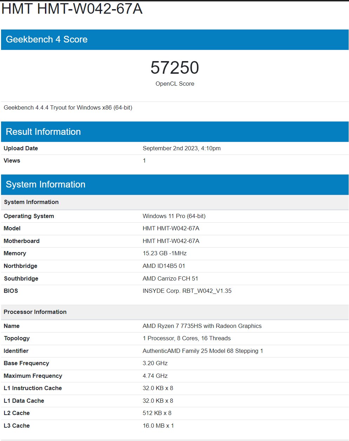
Task: Click the Northbridge label
Action: tap(20, 266)
